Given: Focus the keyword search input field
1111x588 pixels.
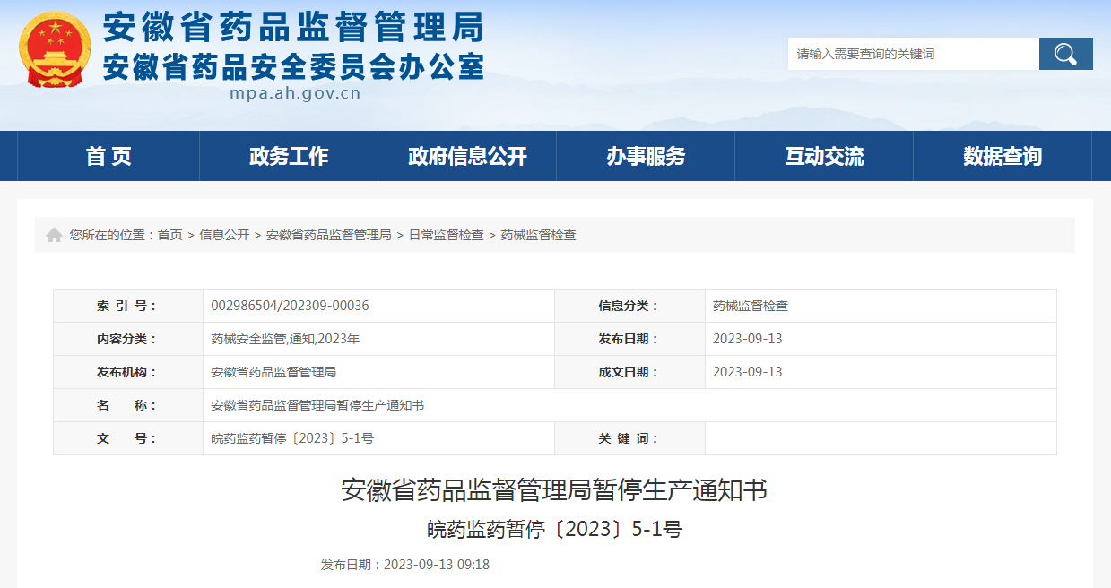Looking at the screenshot, I should (913, 54).
